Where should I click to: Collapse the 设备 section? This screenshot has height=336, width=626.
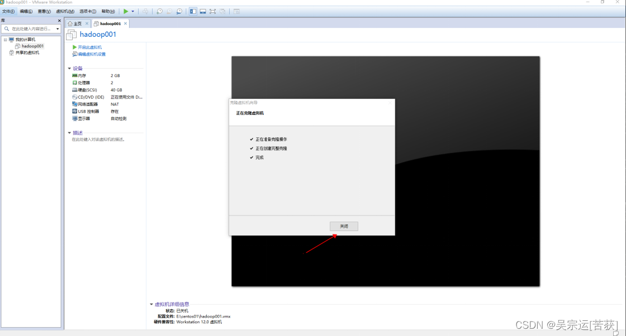[69, 69]
